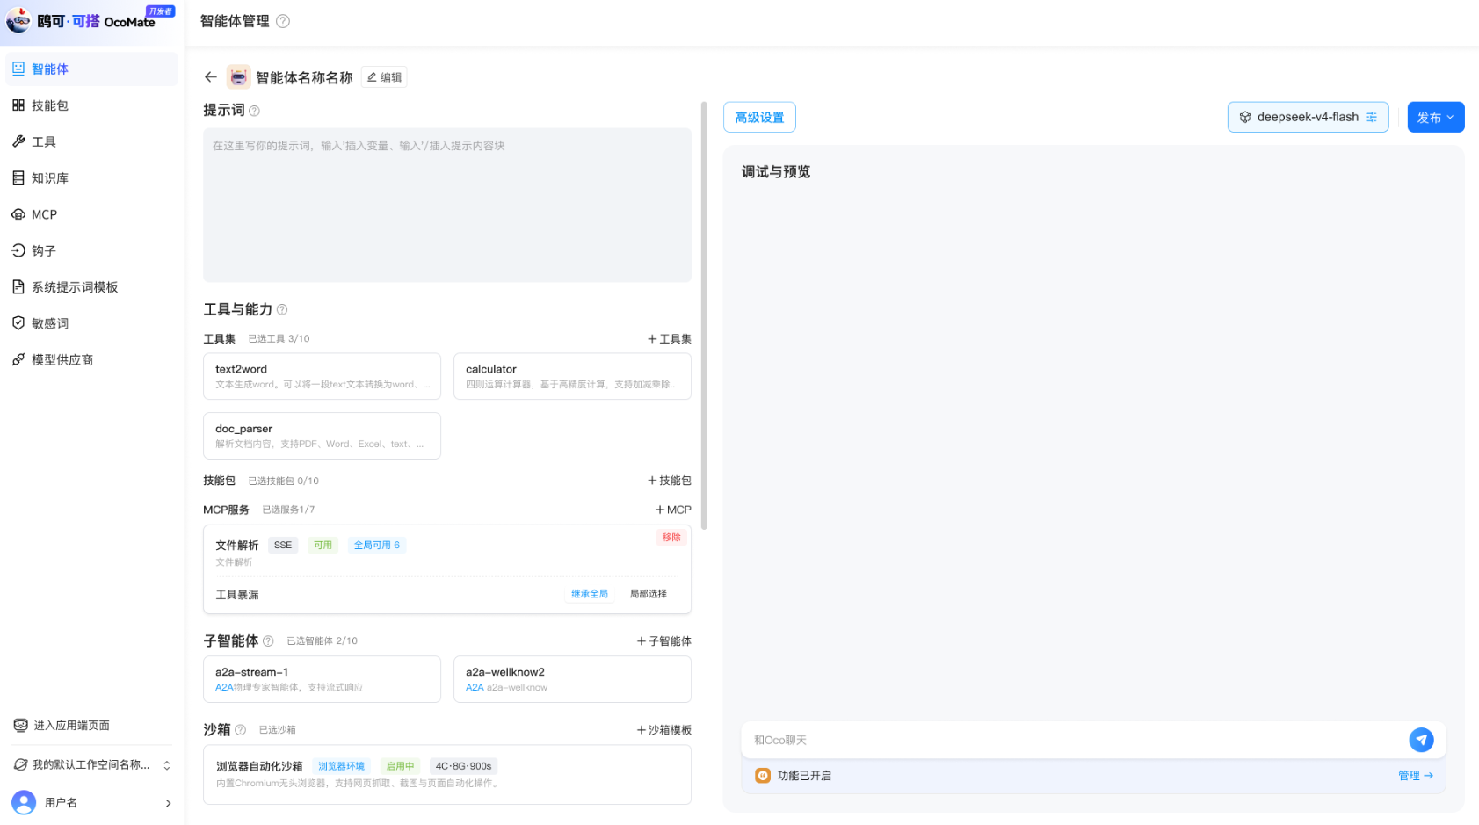The image size is (1479, 825).
Task: Click the help icon beside 智能体管理
Action: (283, 21)
